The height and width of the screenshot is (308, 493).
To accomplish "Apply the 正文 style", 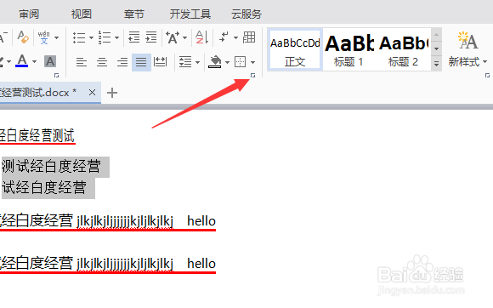I will tap(295, 49).
